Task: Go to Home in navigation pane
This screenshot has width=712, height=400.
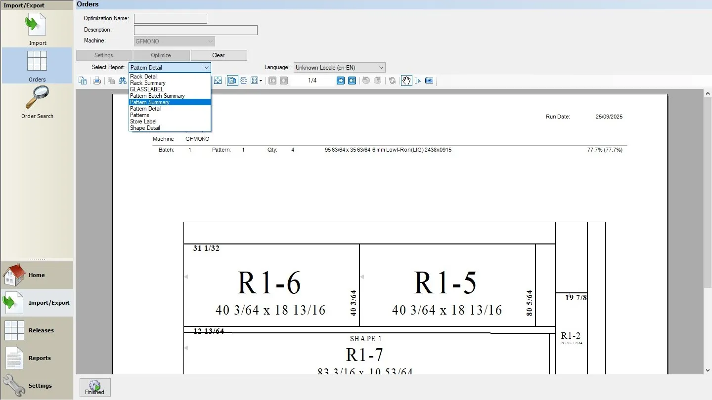Action: pos(37,275)
